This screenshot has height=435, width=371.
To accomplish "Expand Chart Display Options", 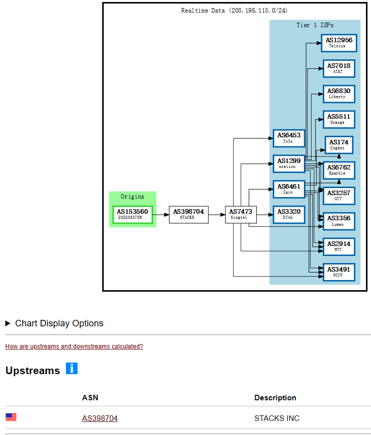I will coord(54,323).
